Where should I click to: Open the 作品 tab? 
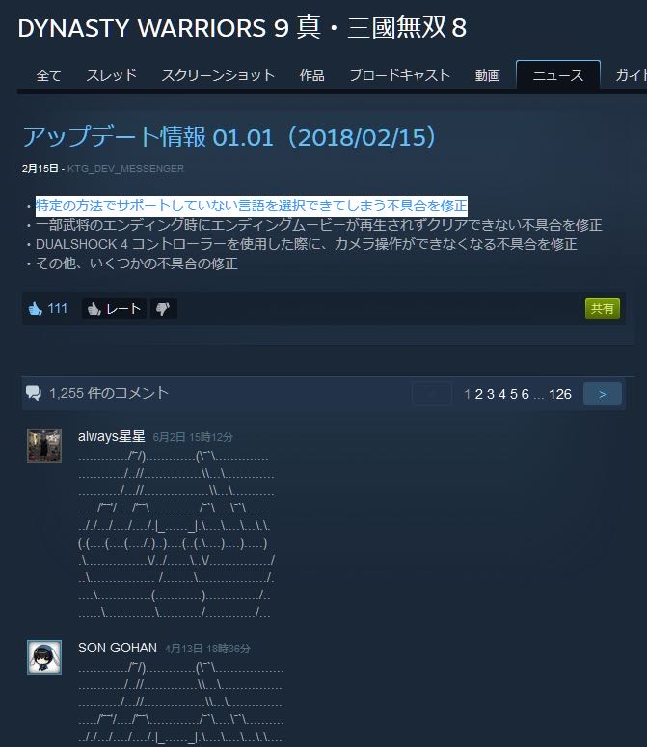(311, 75)
